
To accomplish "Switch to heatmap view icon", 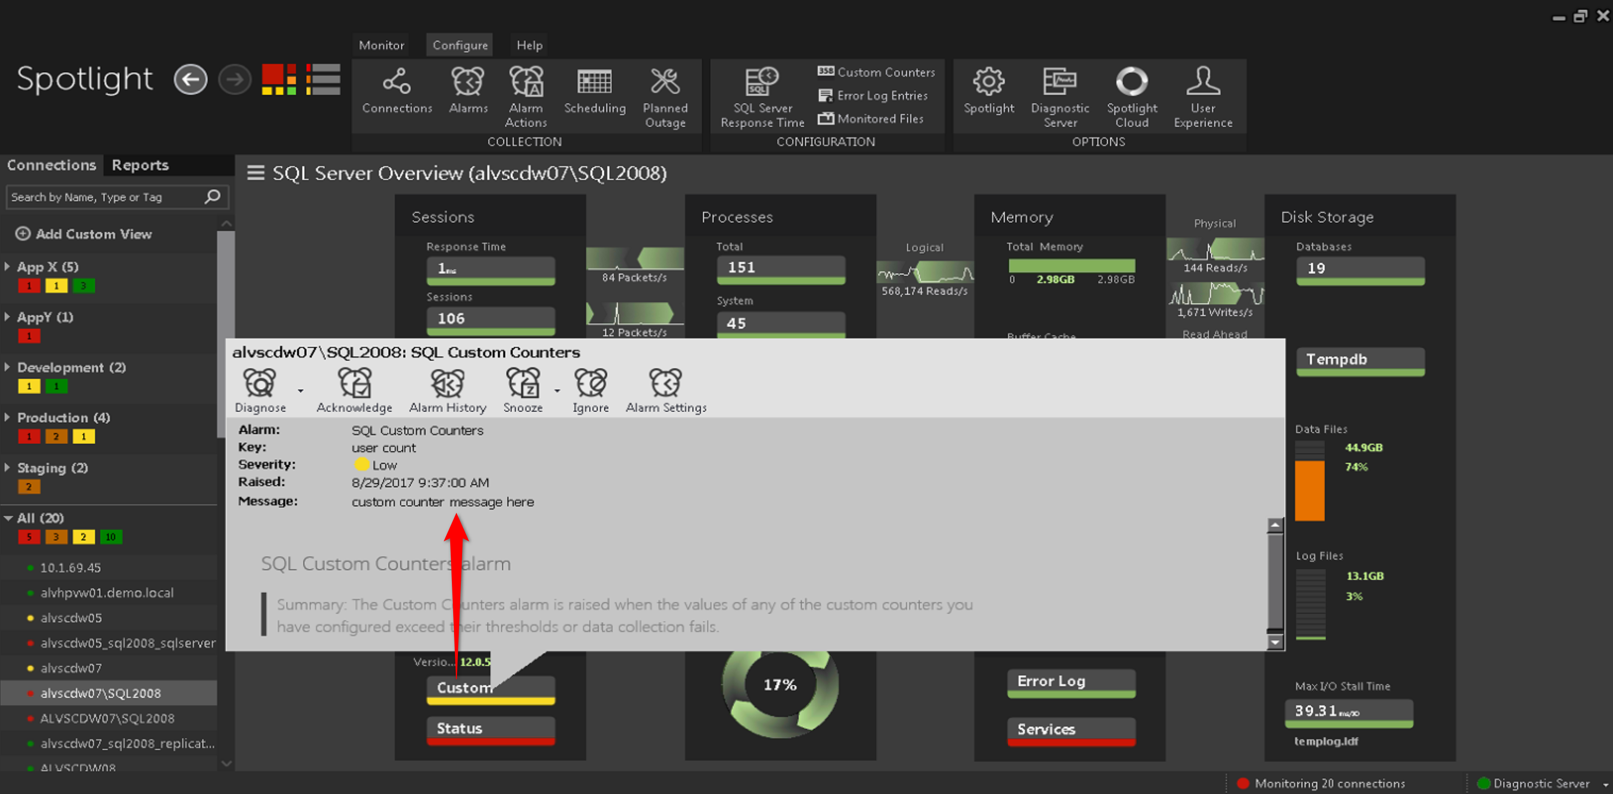I will coord(278,80).
